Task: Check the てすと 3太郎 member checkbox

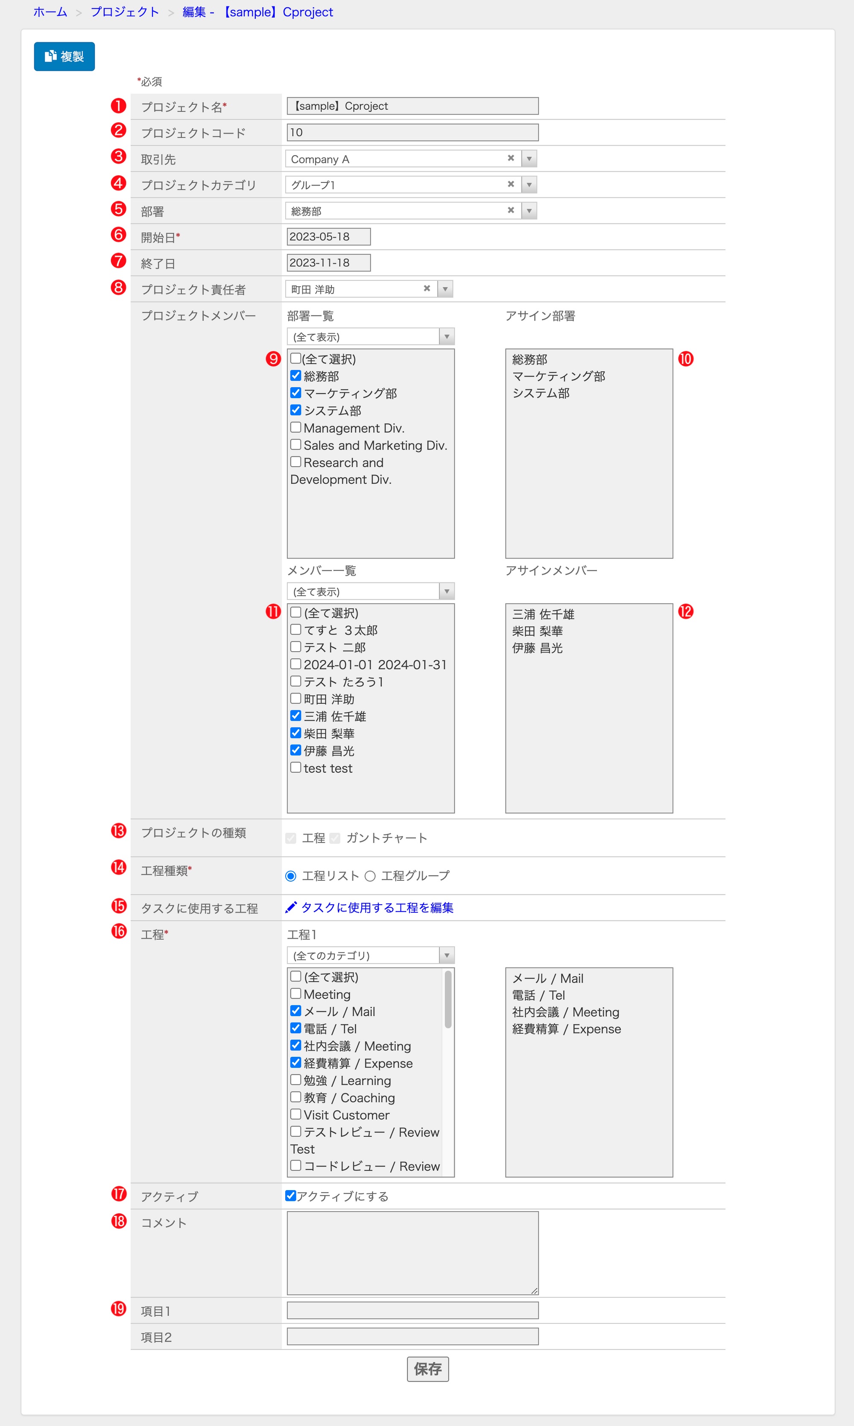Action: pyautogui.click(x=296, y=629)
